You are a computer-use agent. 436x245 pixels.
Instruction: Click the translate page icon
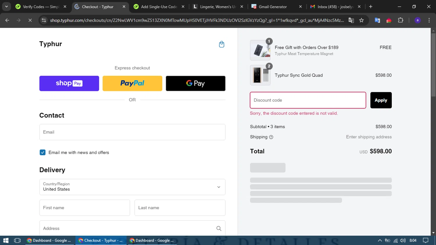click(351, 20)
